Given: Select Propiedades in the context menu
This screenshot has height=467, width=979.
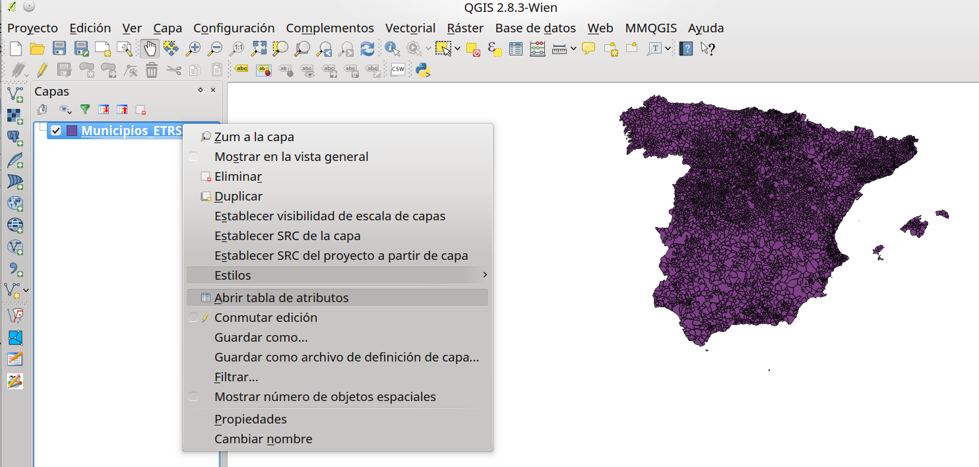Looking at the screenshot, I should pos(251,420).
